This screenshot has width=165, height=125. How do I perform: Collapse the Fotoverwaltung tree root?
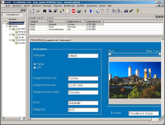[x=3, y=23]
